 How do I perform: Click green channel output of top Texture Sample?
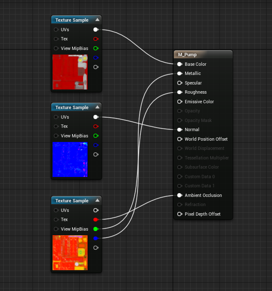pyautogui.click(x=96, y=48)
